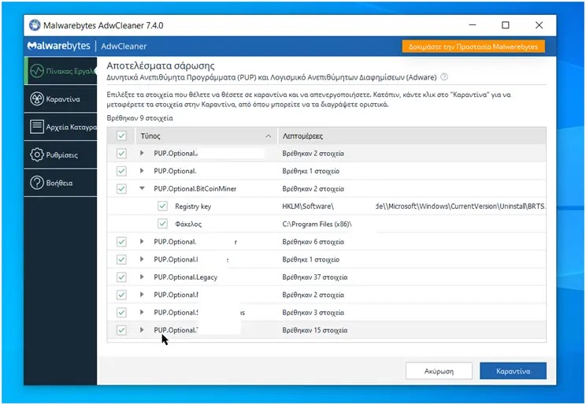Uncheck checkbox of first PUP.Optional row
Image resolution: width=586 pixels, height=405 pixels.
click(121, 154)
